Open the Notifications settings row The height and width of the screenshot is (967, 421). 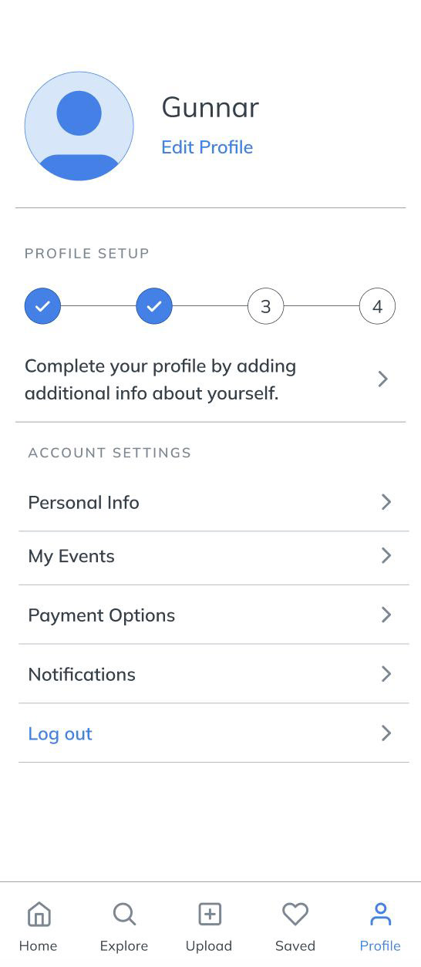[214, 674]
